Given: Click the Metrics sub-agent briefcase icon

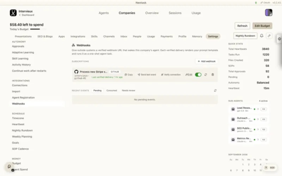Looking at the screenshot, I should coord(233,139).
